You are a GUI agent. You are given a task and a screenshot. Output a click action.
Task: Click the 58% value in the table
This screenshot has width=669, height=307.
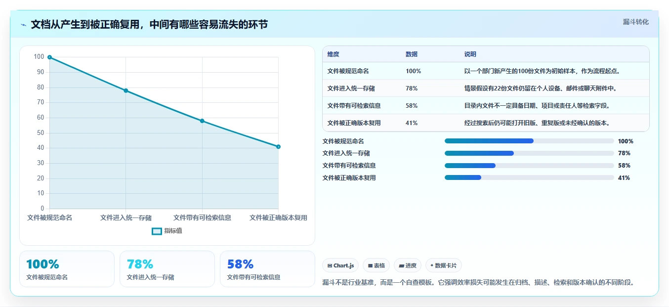(x=412, y=106)
